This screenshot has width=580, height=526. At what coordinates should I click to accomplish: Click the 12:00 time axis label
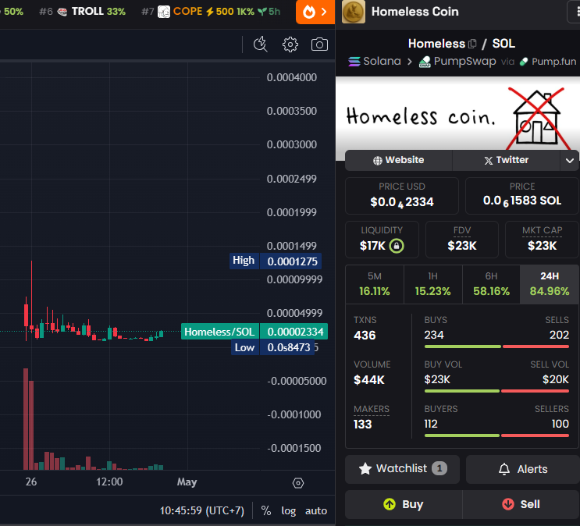click(109, 482)
